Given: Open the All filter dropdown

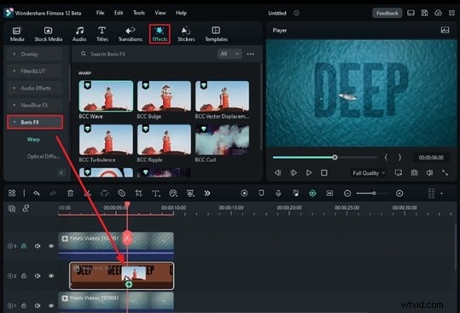Looking at the screenshot, I should pyautogui.click(x=230, y=54).
